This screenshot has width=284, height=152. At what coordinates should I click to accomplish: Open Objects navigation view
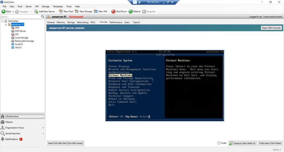[22, 122]
